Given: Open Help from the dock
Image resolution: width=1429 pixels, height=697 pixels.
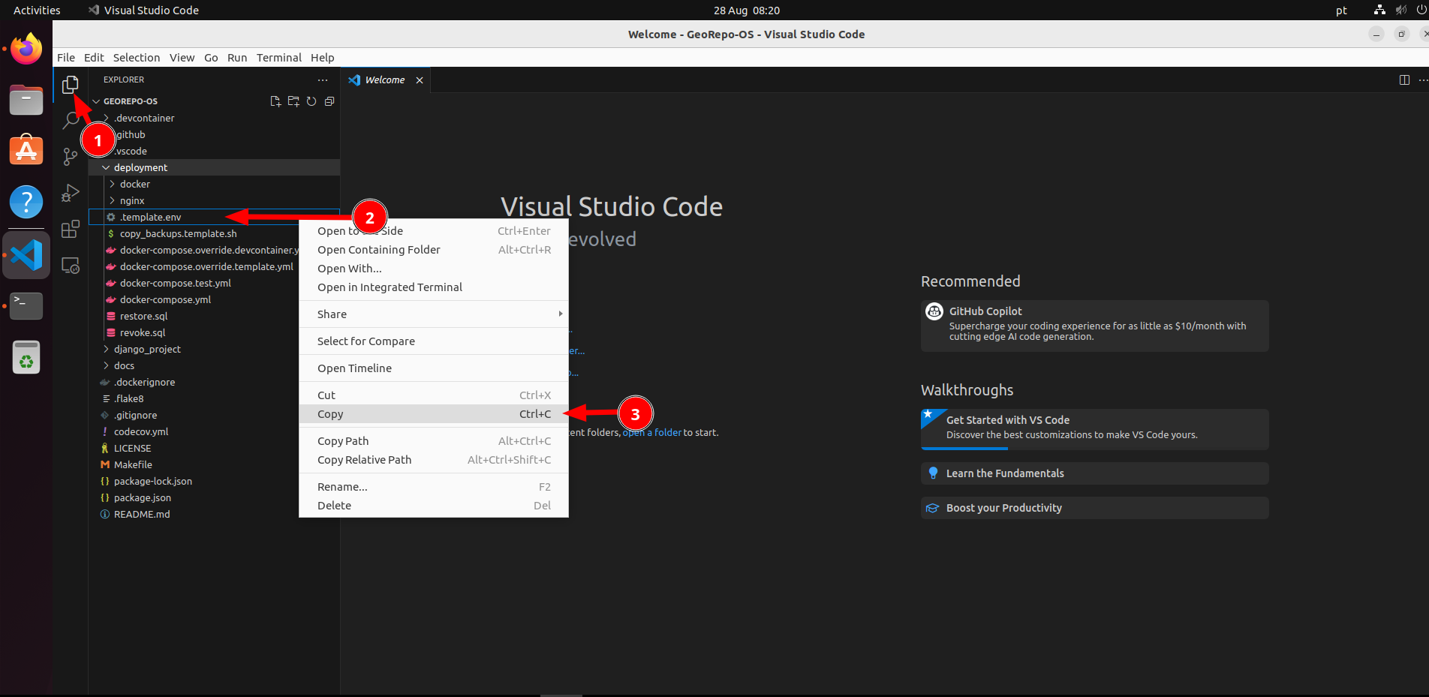Looking at the screenshot, I should pyautogui.click(x=26, y=202).
